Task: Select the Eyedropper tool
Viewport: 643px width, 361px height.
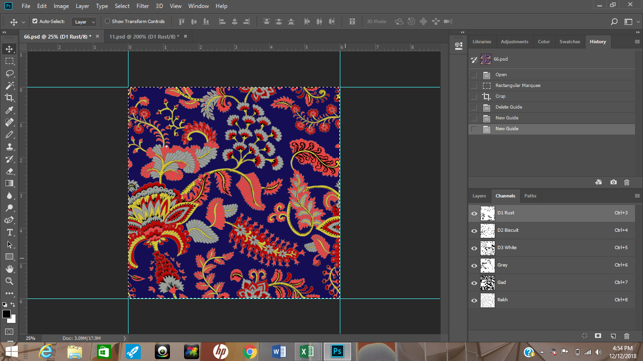Action: click(x=9, y=110)
